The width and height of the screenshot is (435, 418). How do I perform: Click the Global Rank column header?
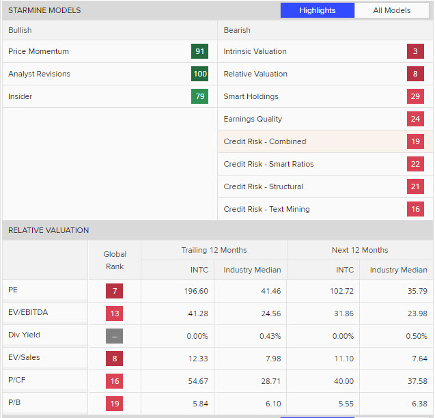115,260
